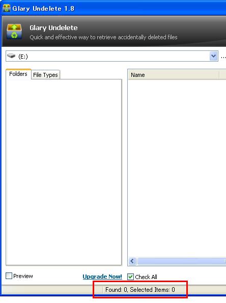Click the "Found: 0, Selected Items: 0" status text

(140, 289)
